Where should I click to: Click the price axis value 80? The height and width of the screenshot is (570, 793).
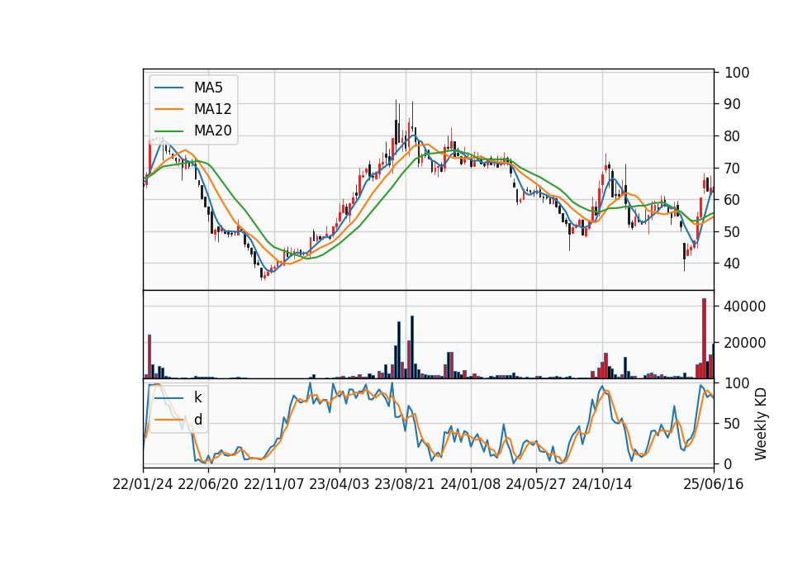pos(733,136)
